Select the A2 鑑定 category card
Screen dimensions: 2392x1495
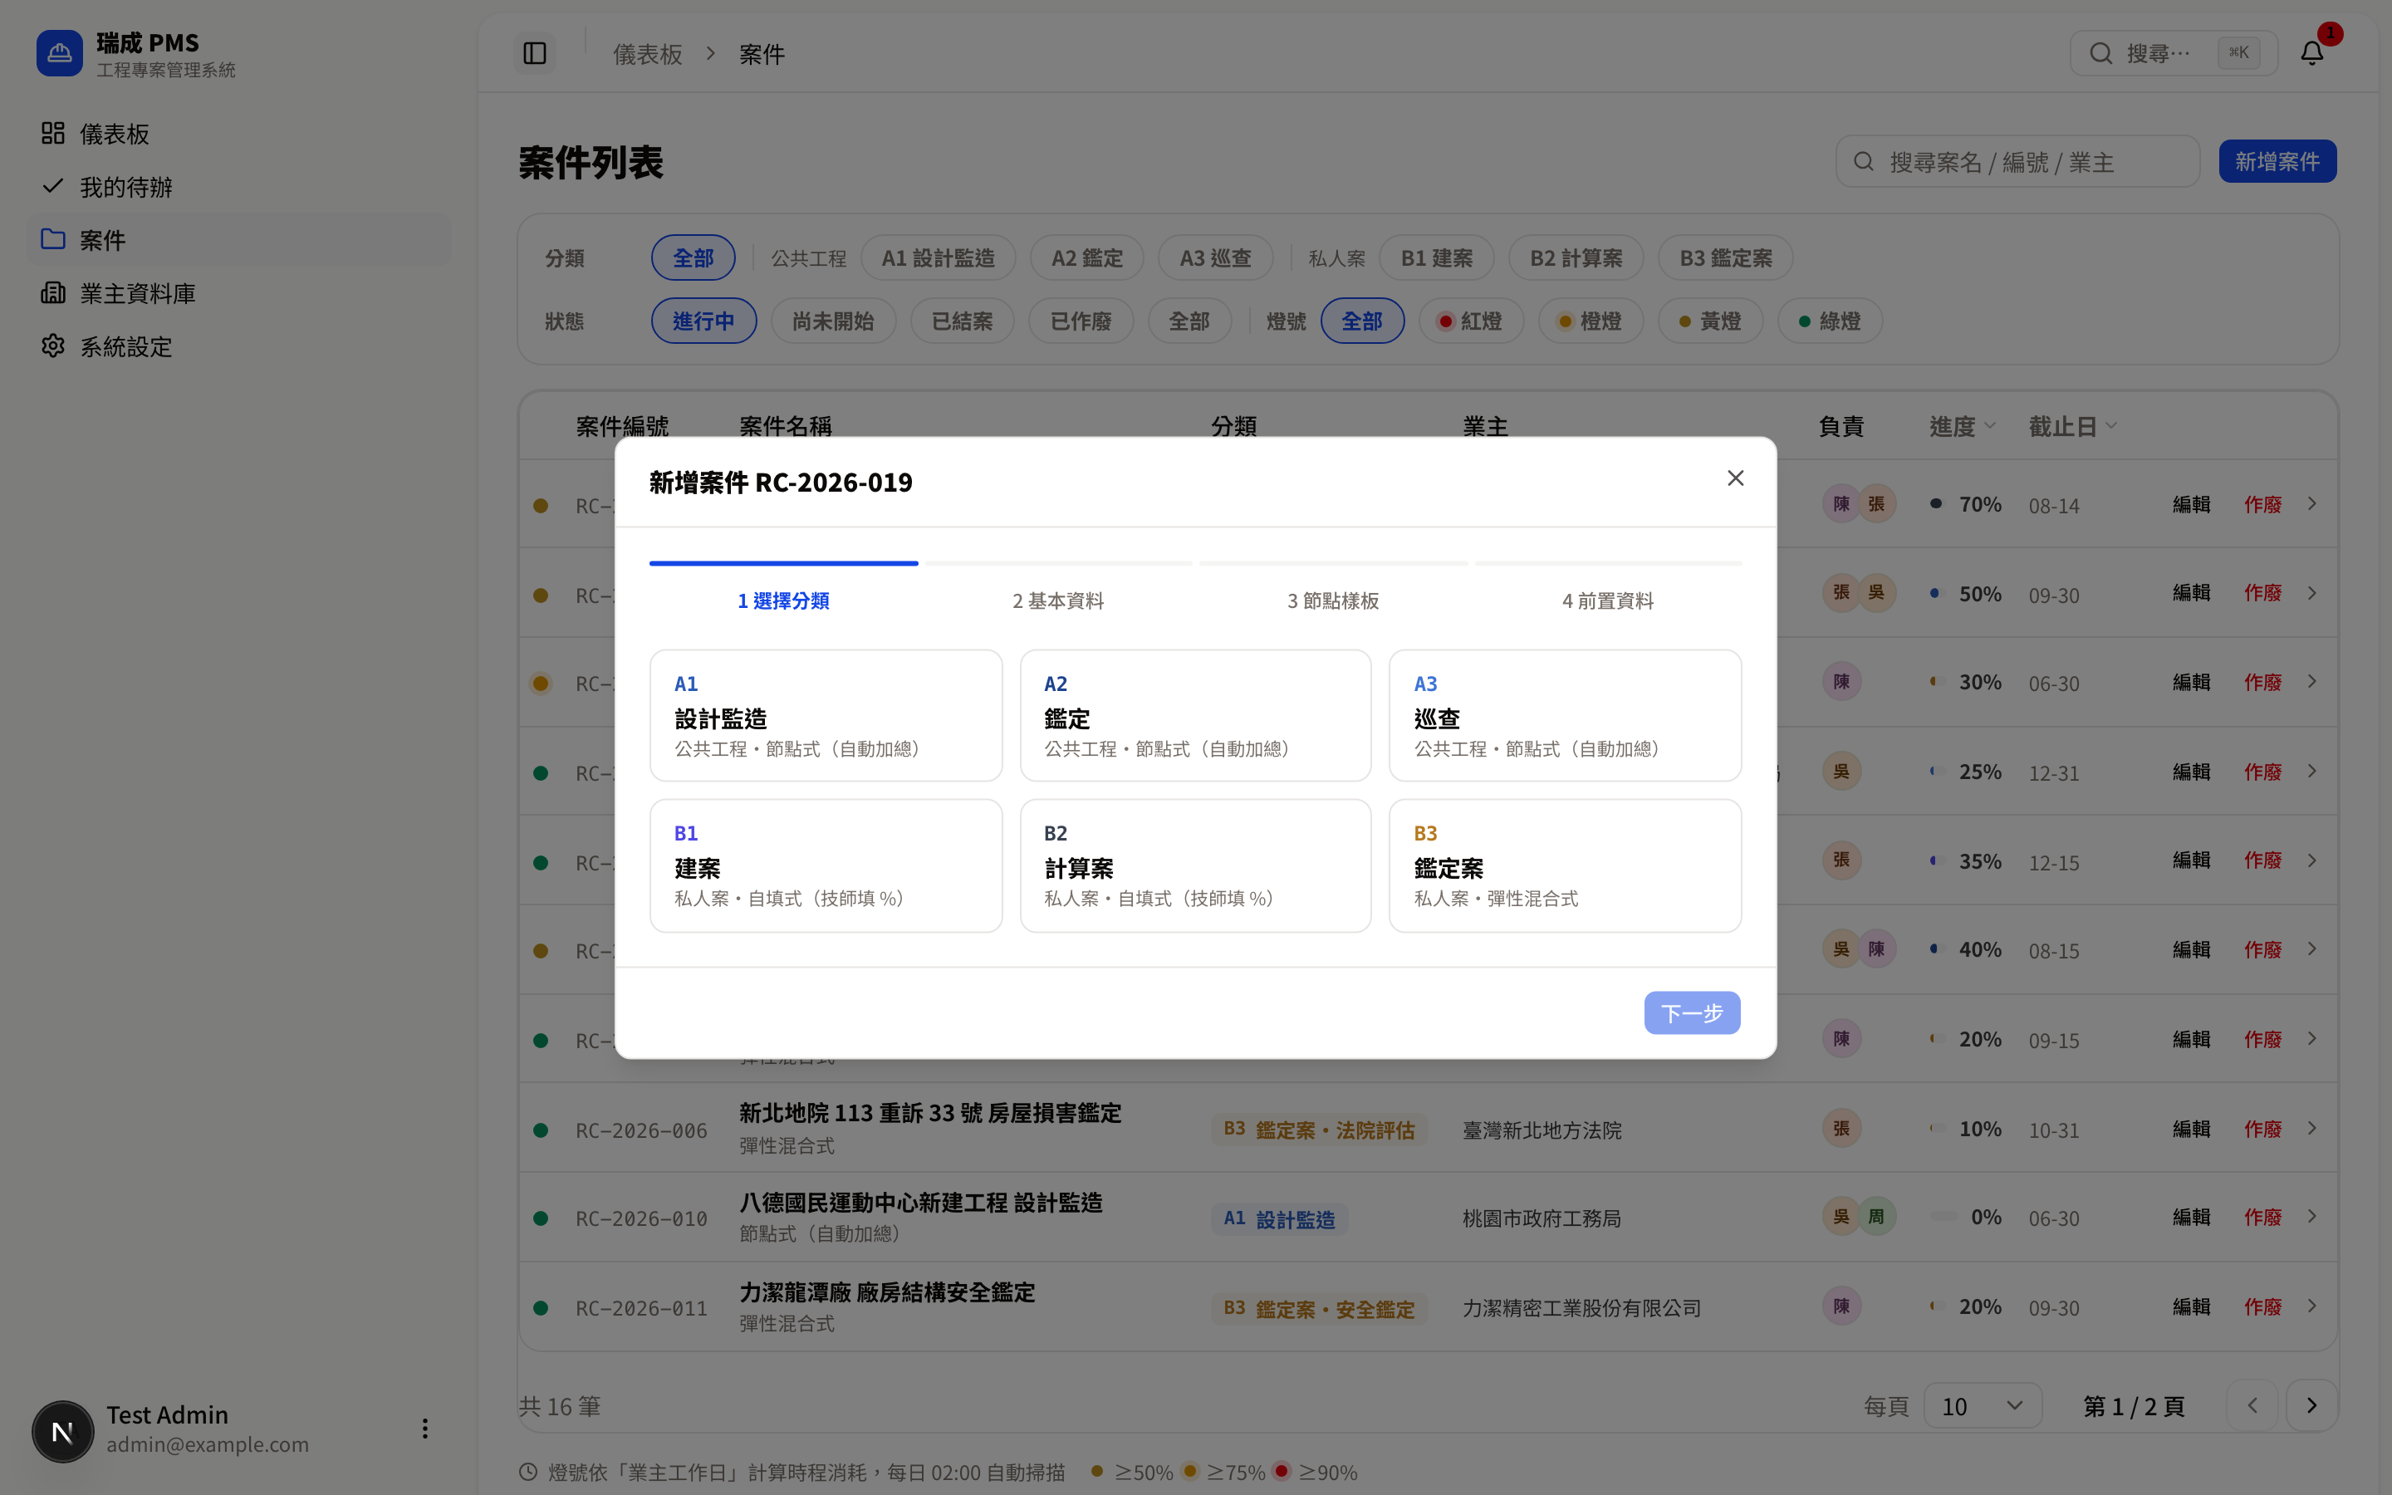click(x=1195, y=715)
